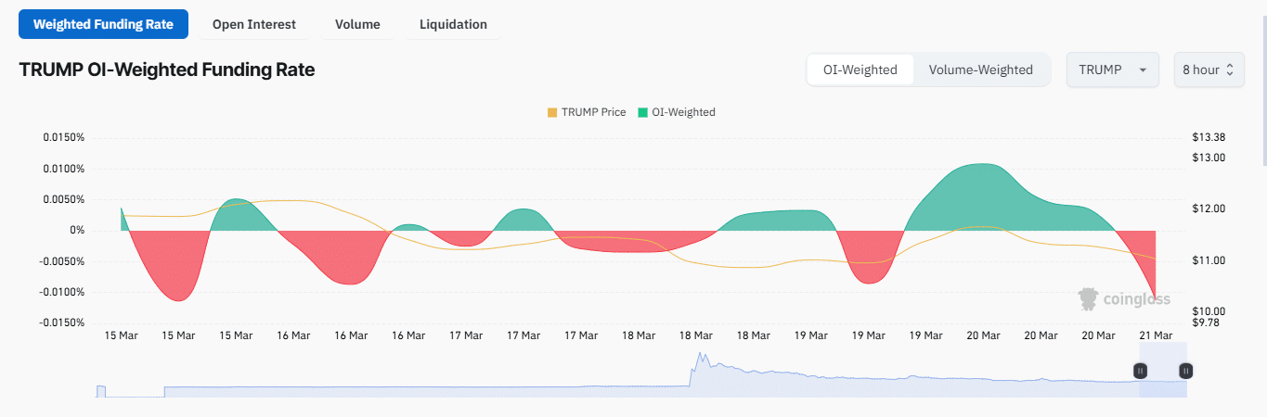Select the Weighted Funding Rate tab

103,24
